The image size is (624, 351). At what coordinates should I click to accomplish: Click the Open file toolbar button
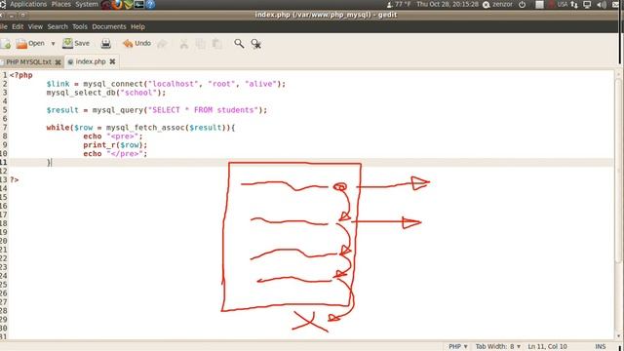coord(30,43)
